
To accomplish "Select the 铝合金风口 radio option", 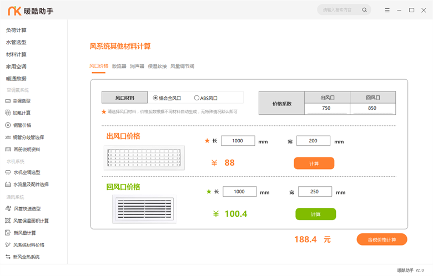I will [x=167, y=98].
